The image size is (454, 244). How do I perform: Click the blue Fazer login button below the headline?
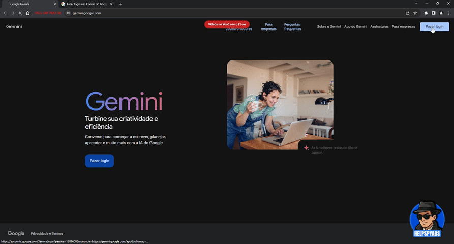click(x=99, y=161)
